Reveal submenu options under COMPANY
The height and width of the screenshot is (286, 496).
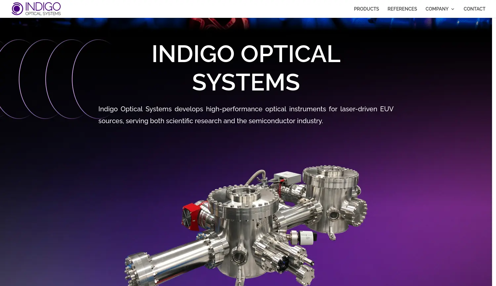click(437, 9)
